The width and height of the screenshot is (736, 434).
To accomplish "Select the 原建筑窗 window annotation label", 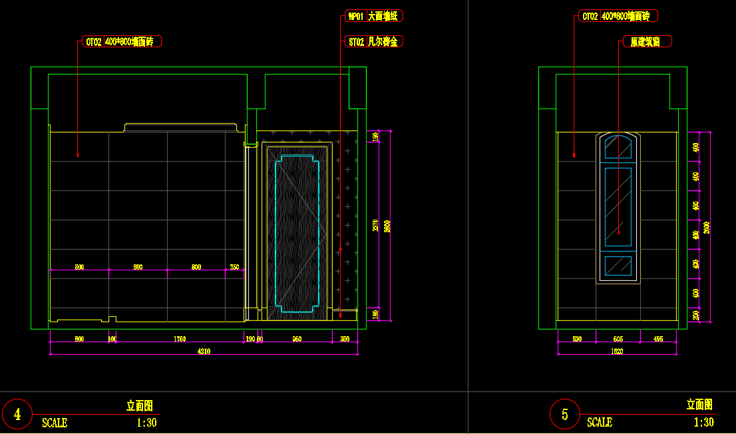I will coord(645,41).
